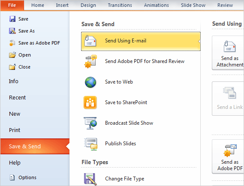244x186 pixels.
Task: Choose the Broadcast Slide Show icon
Action: 90,123
